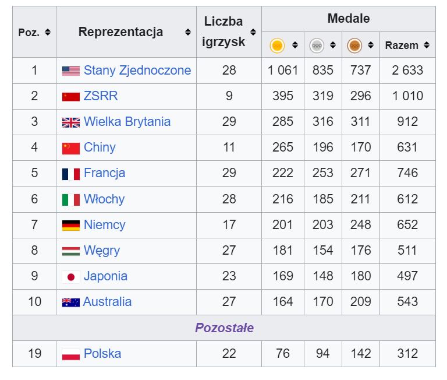Click the silver medal icon in header

pyautogui.click(x=317, y=45)
